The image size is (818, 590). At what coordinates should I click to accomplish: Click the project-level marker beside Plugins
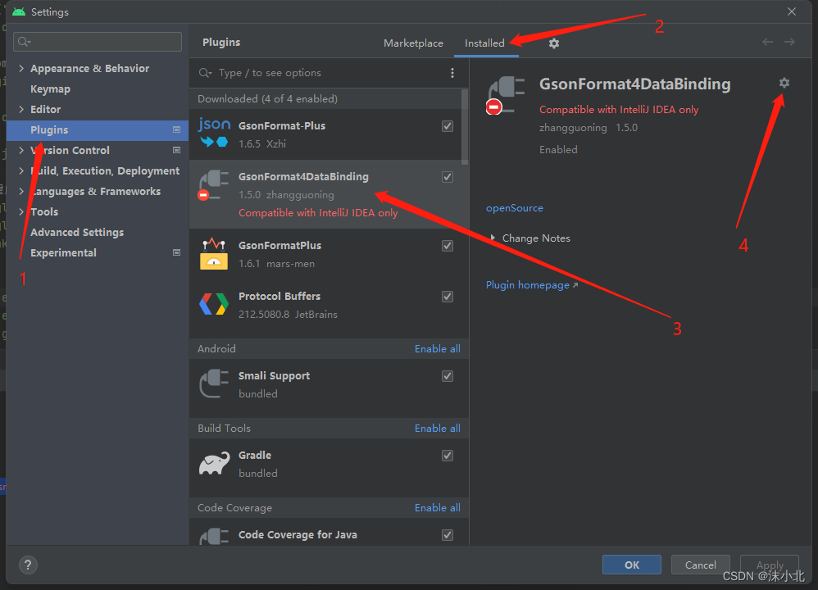click(177, 130)
